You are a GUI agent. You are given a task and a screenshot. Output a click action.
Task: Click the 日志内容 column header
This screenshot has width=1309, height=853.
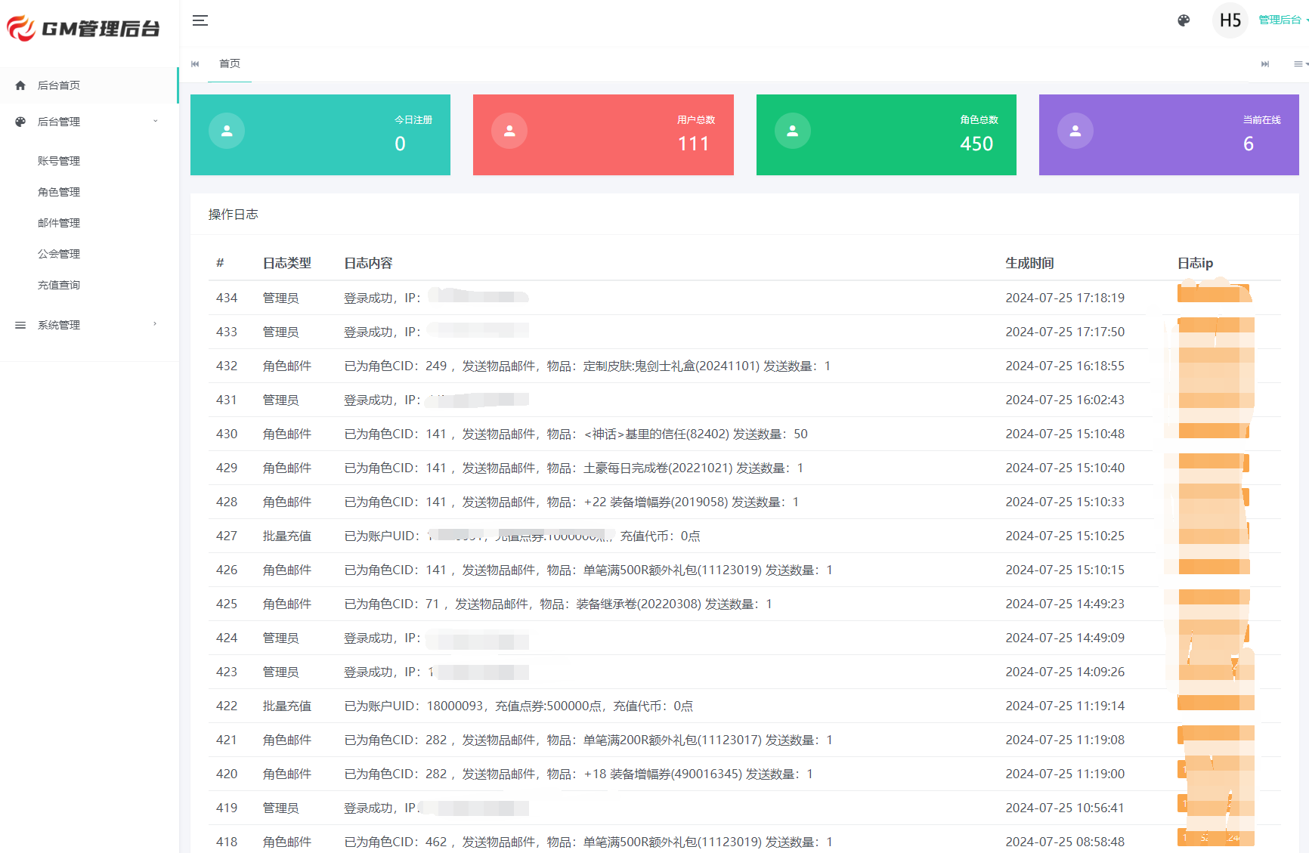pos(368,263)
